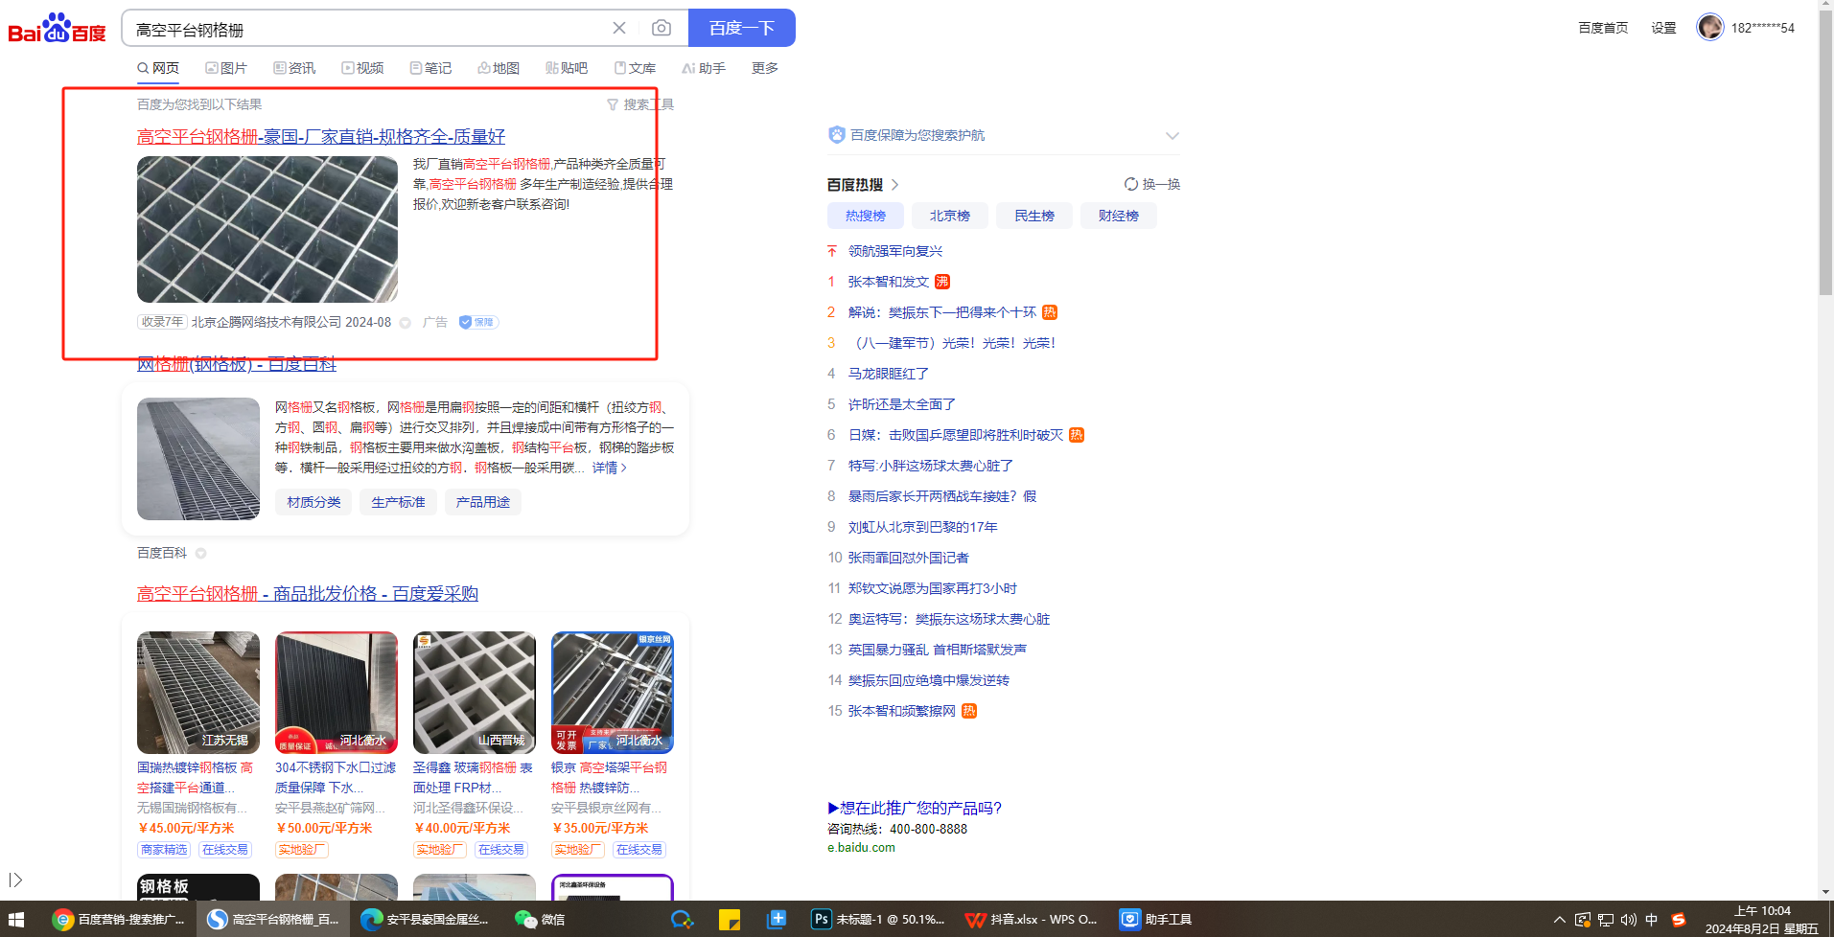
Task: Switch to the 资讯 search tab
Action: click(x=294, y=68)
